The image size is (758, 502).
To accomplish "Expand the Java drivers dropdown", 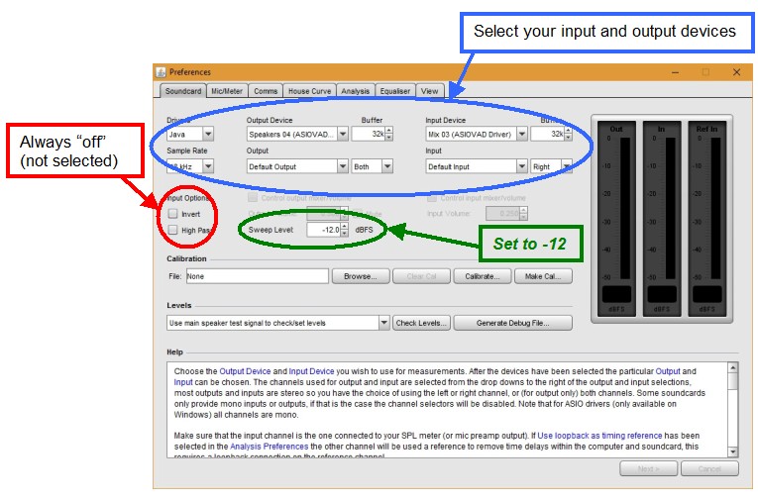I will click(207, 134).
